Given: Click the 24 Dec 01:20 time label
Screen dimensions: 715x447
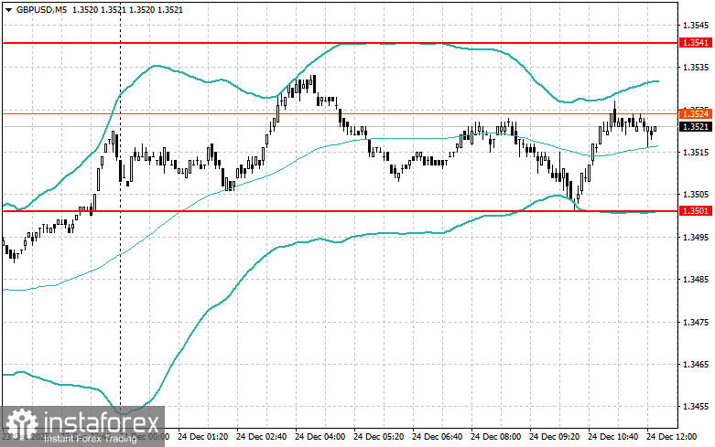Looking at the screenshot, I should tap(203, 437).
